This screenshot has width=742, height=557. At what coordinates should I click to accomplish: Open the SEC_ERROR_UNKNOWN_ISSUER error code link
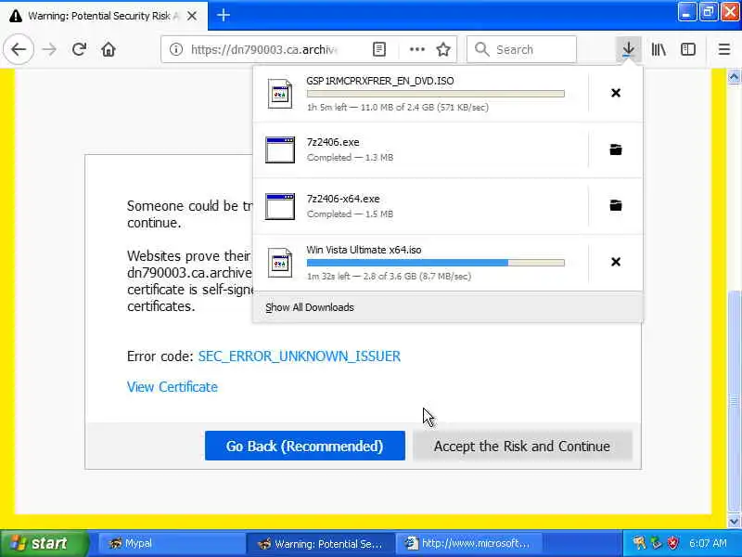[299, 356]
